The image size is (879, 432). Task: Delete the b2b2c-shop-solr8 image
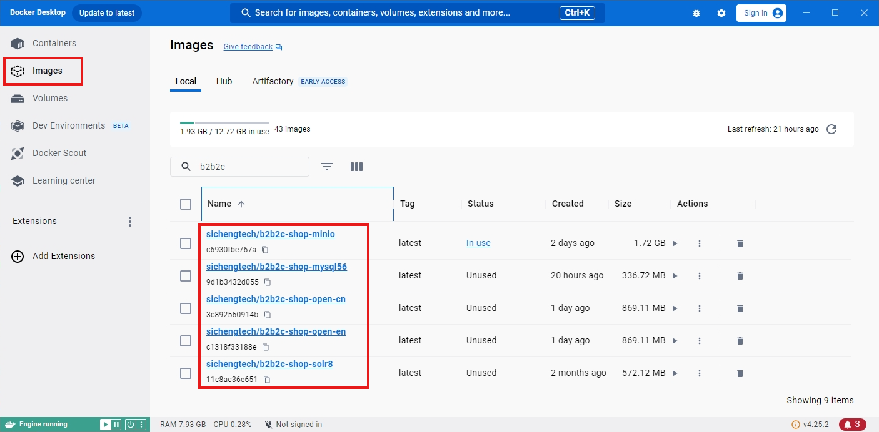pyautogui.click(x=740, y=373)
